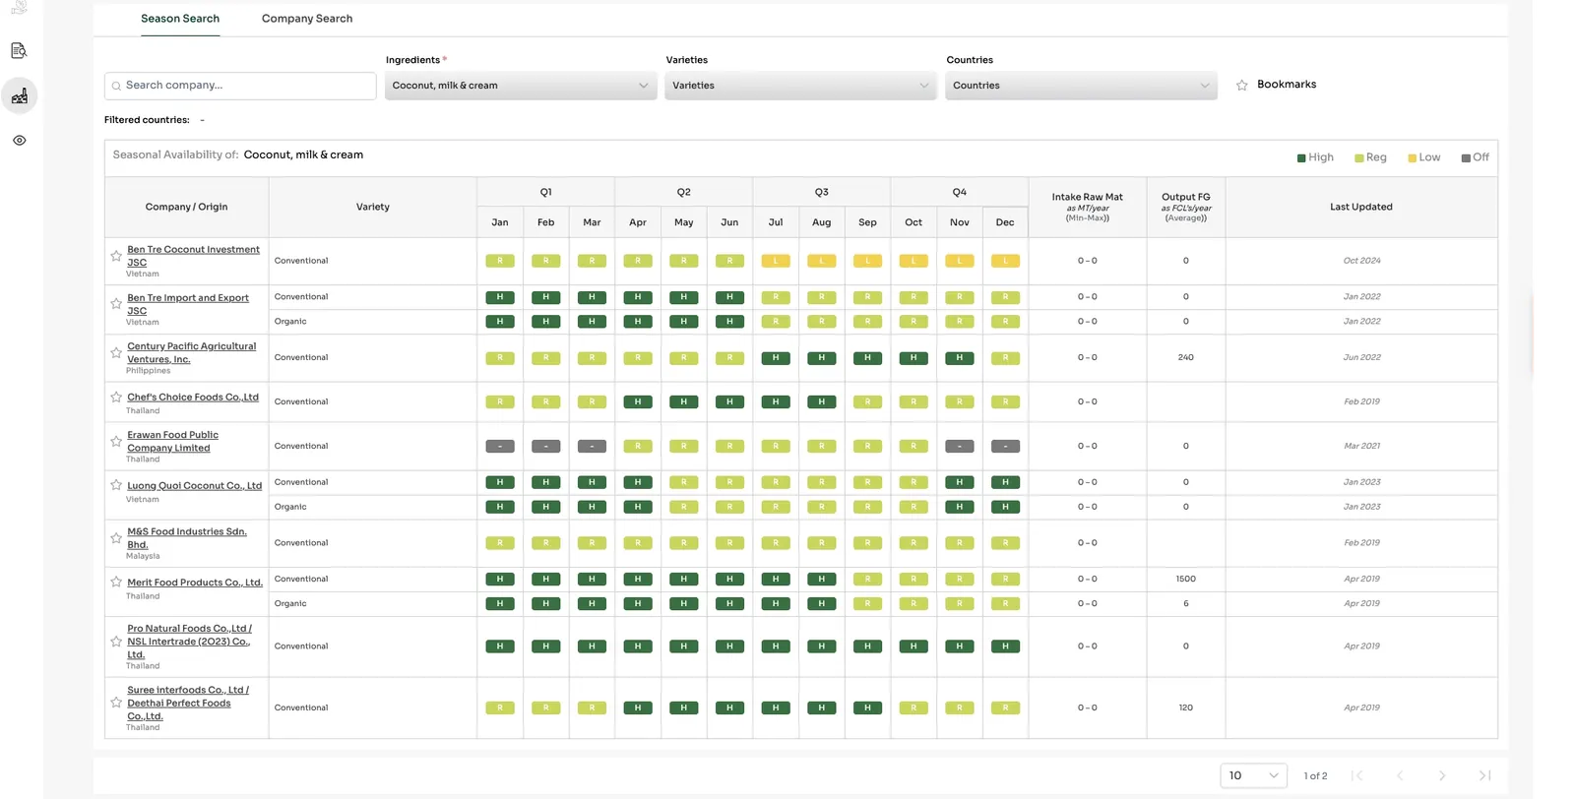Click the 1 of 2 page indicator
The height and width of the screenshot is (799, 1575).
[1316, 776]
